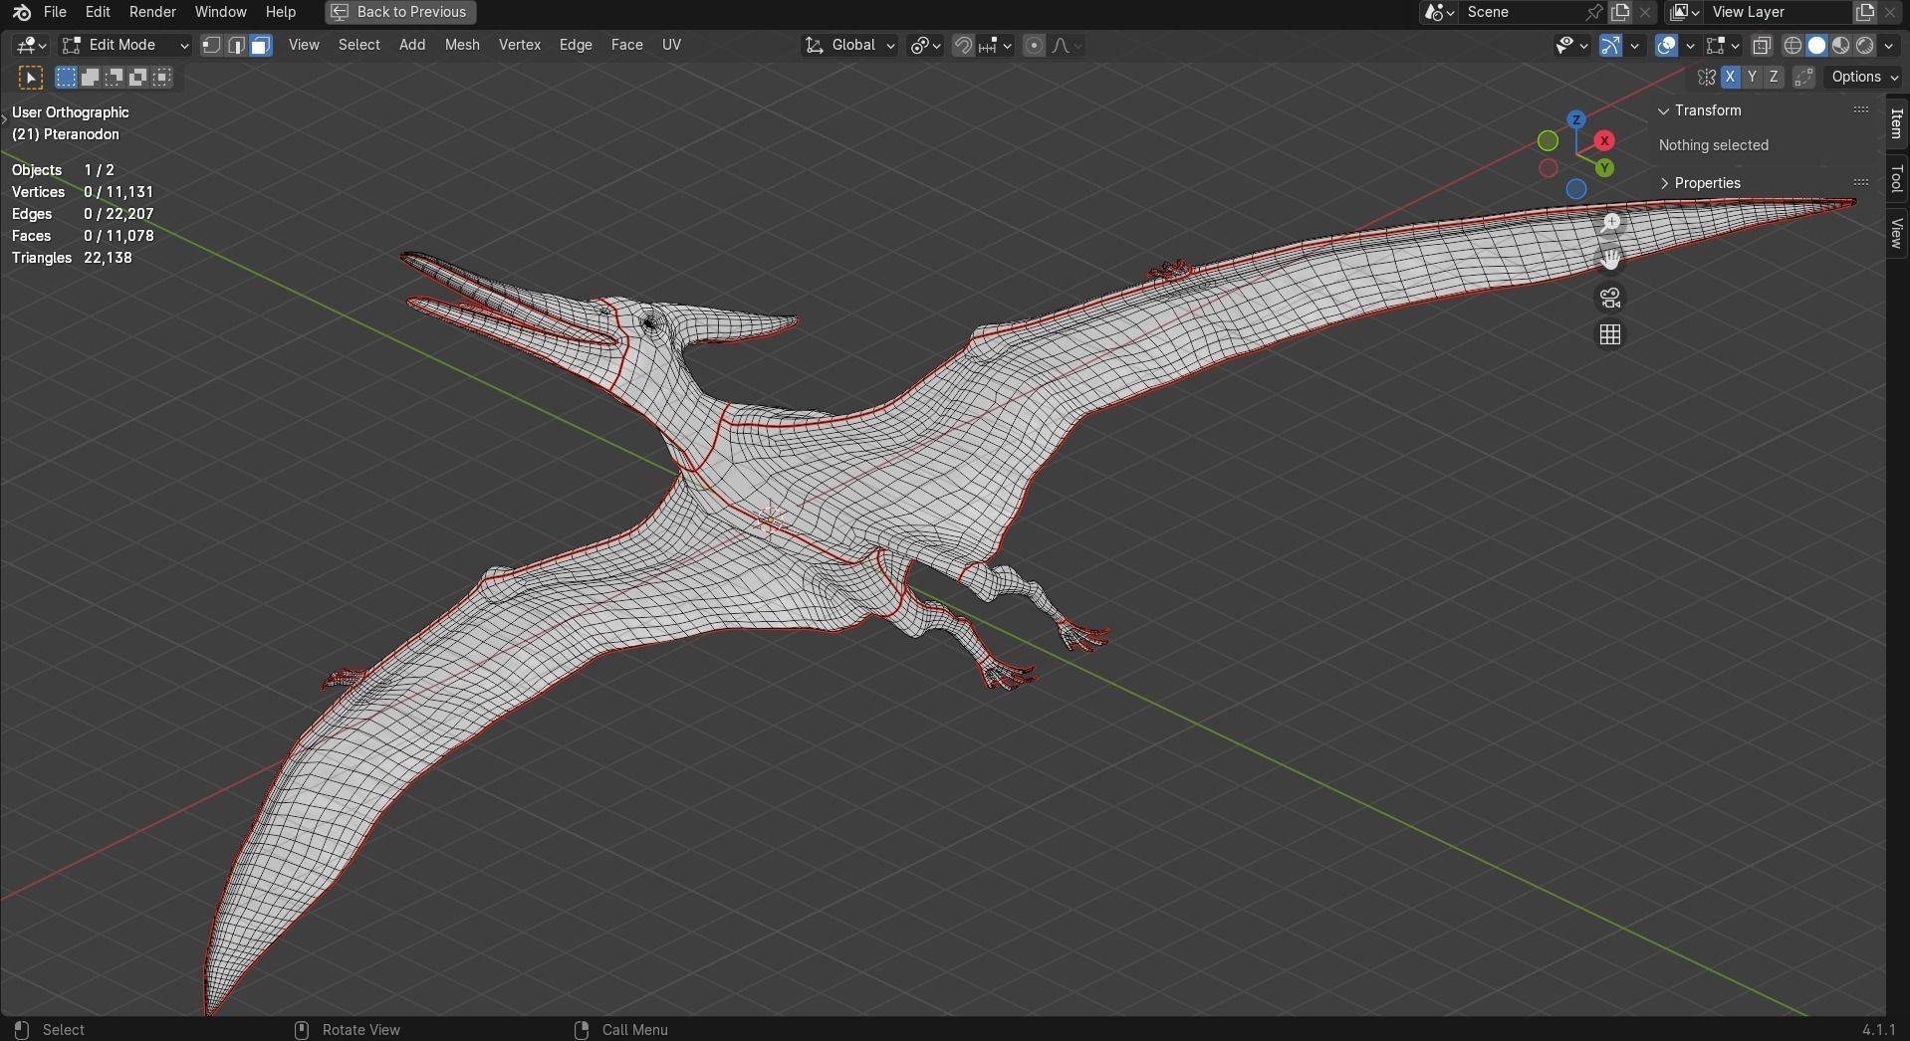Open the overlays options dropdown arrow
This screenshot has width=1910, height=1041.
coord(1690,45)
